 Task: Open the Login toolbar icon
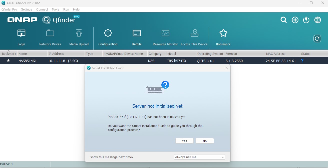(21, 33)
